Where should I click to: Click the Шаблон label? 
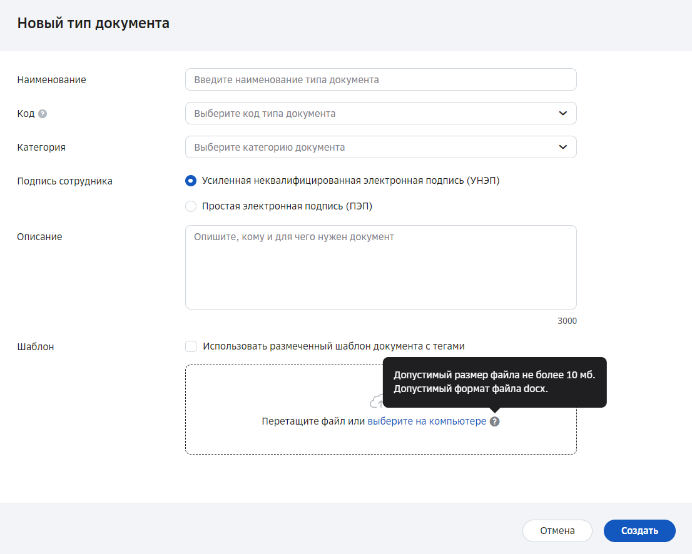click(36, 346)
